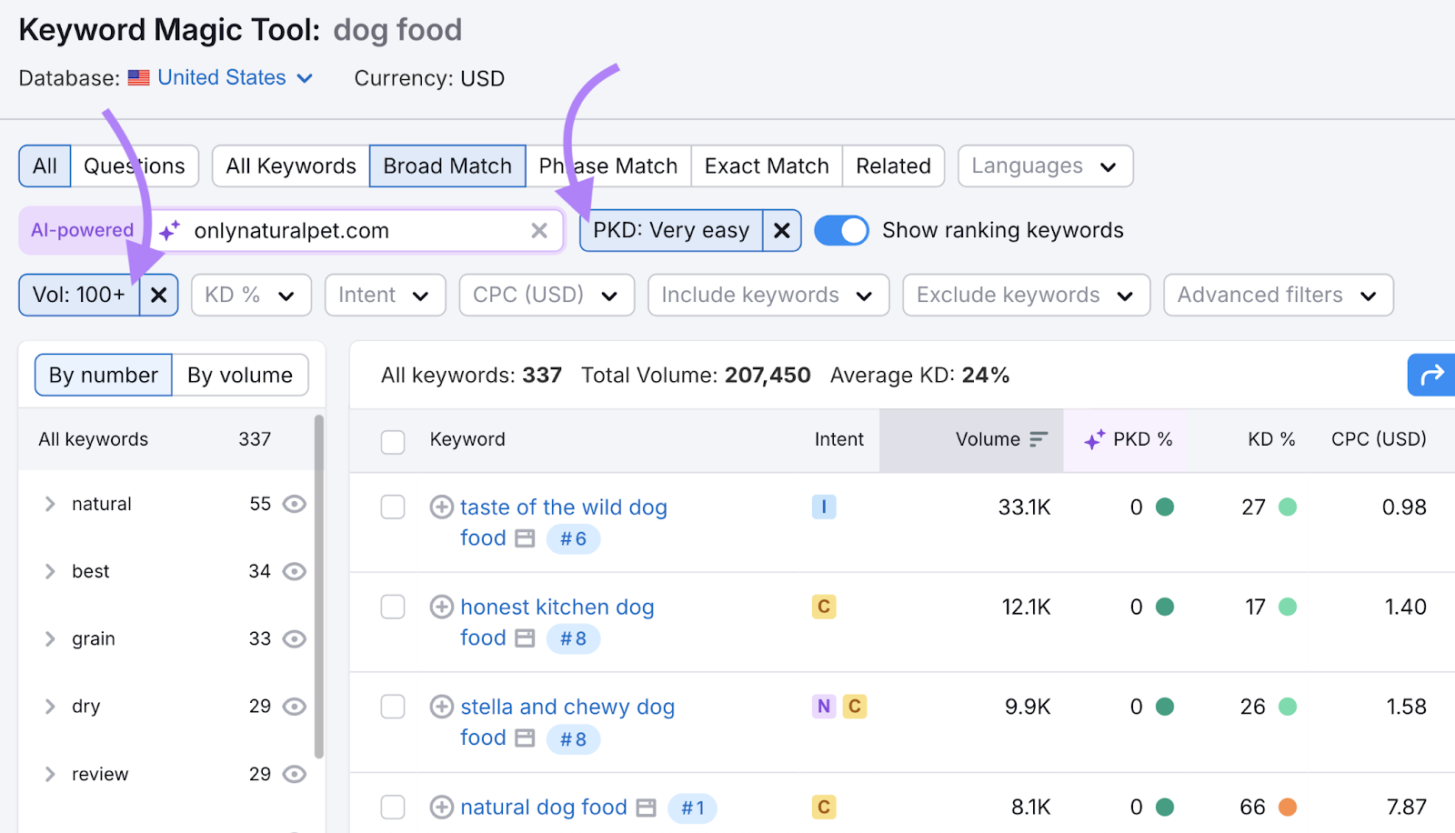Image resolution: width=1455 pixels, height=833 pixels.
Task: Select the checkbox for "honest kitchen dog food"
Action: pyautogui.click(x=392, y=607)
